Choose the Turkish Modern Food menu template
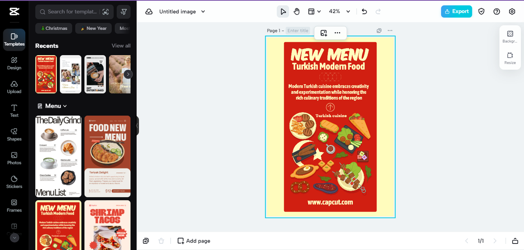 click(x=58, y=225)
